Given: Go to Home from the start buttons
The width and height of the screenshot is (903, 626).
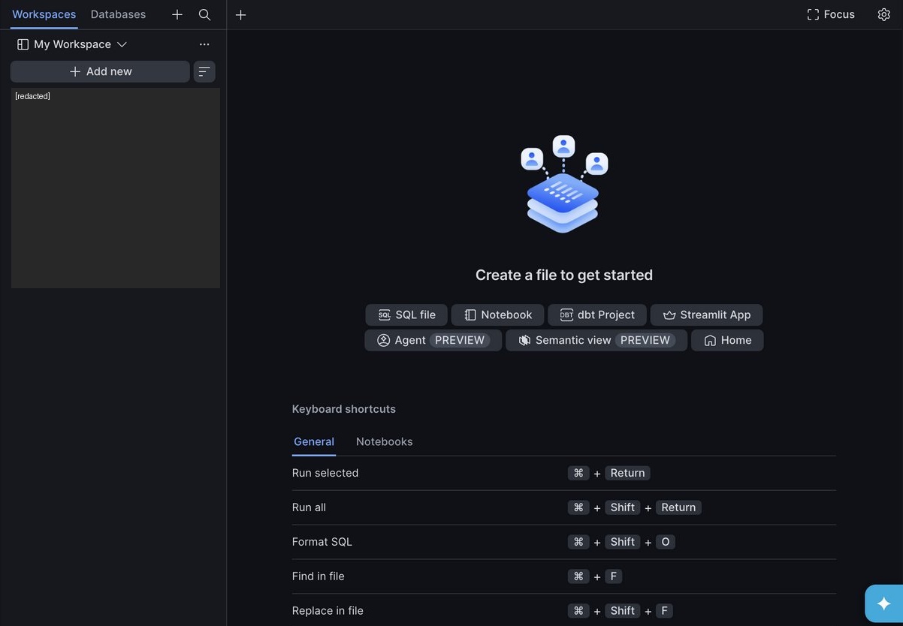Looking at the screenshot, I should coord(727,340).
